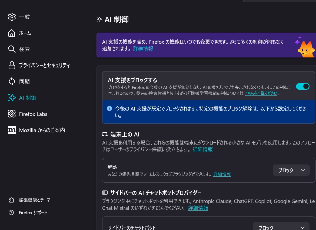Viewport: 316px width, 230px height.
Task: Expand the サイドバーのチャットボット ブロック dropdown
Action: click(x=281, y=227)
